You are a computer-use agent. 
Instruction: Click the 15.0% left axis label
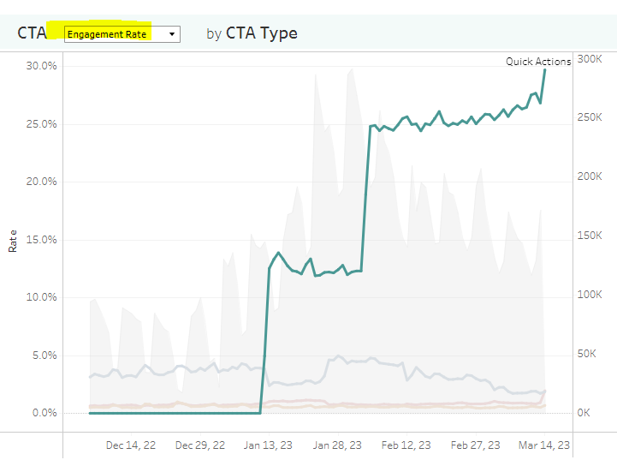point(41,240)
